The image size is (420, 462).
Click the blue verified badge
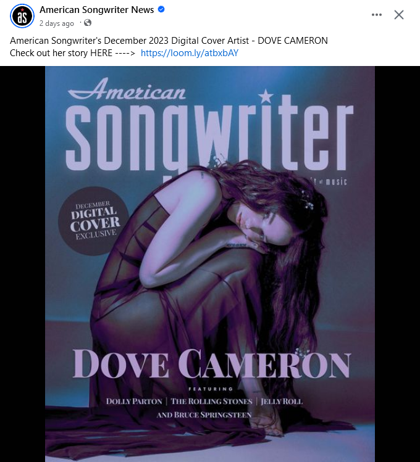coord(161,9)
